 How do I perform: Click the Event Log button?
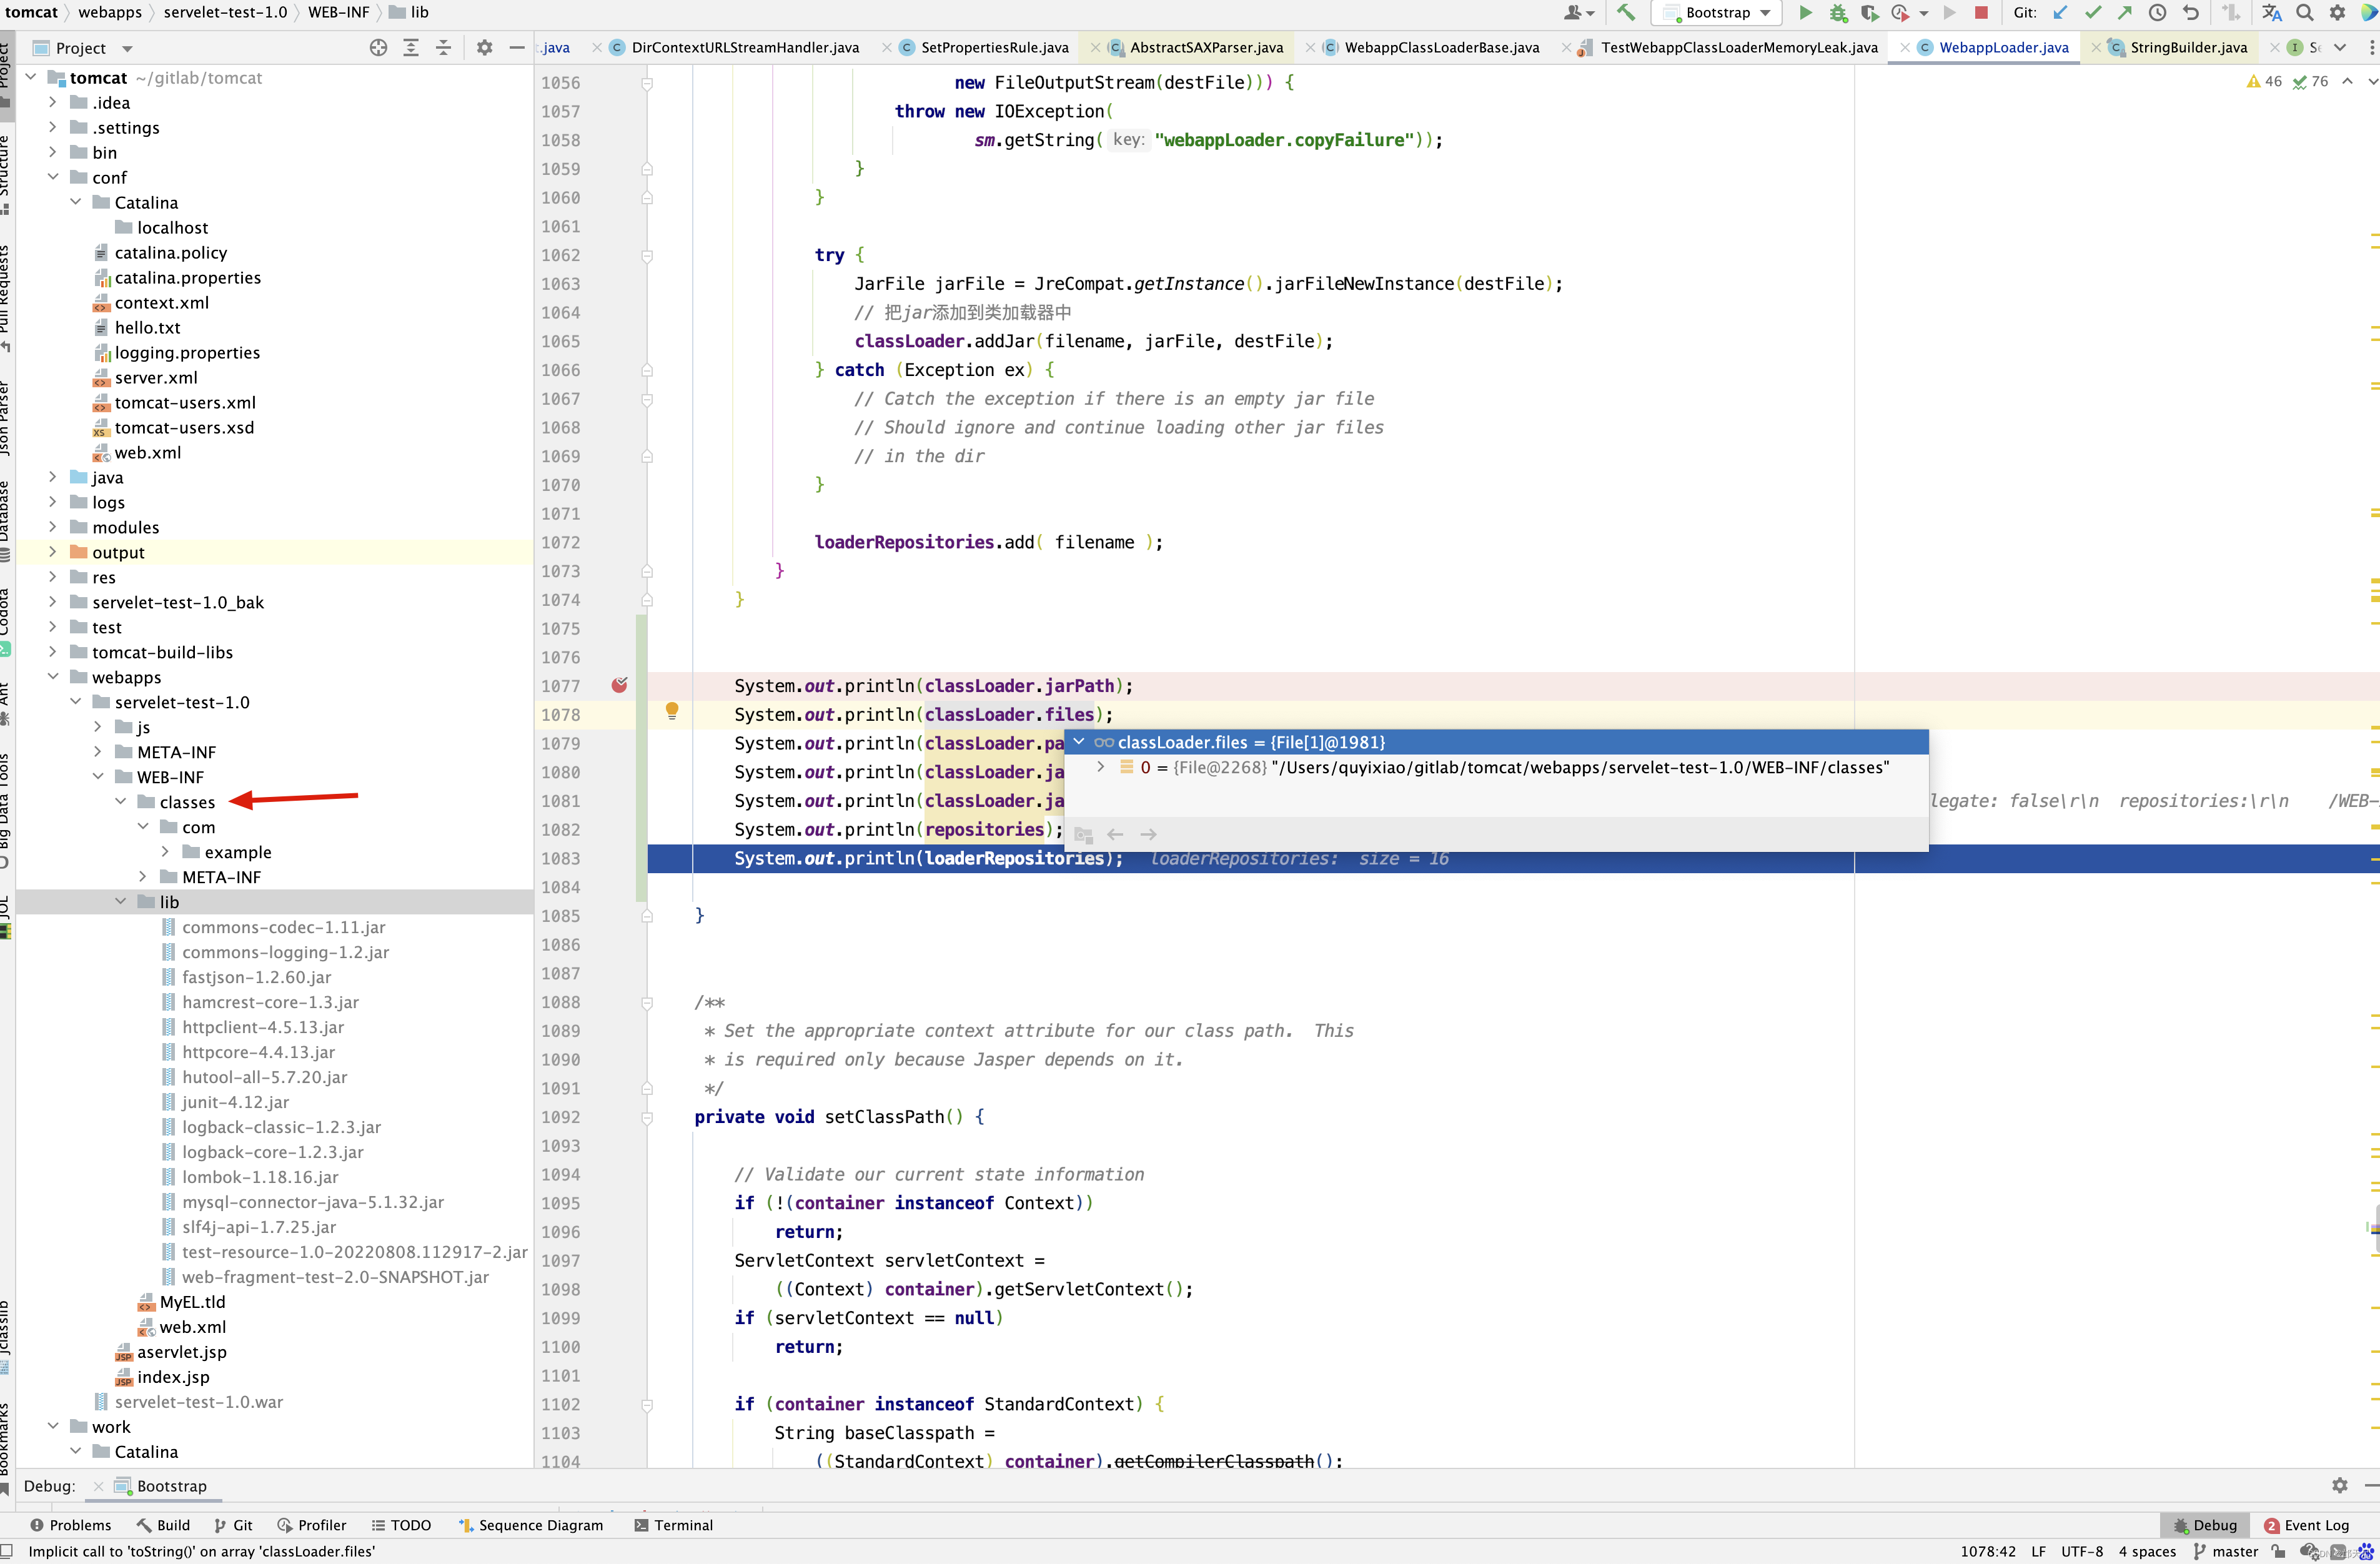pyautogui.click(x=2305, y=1525)
